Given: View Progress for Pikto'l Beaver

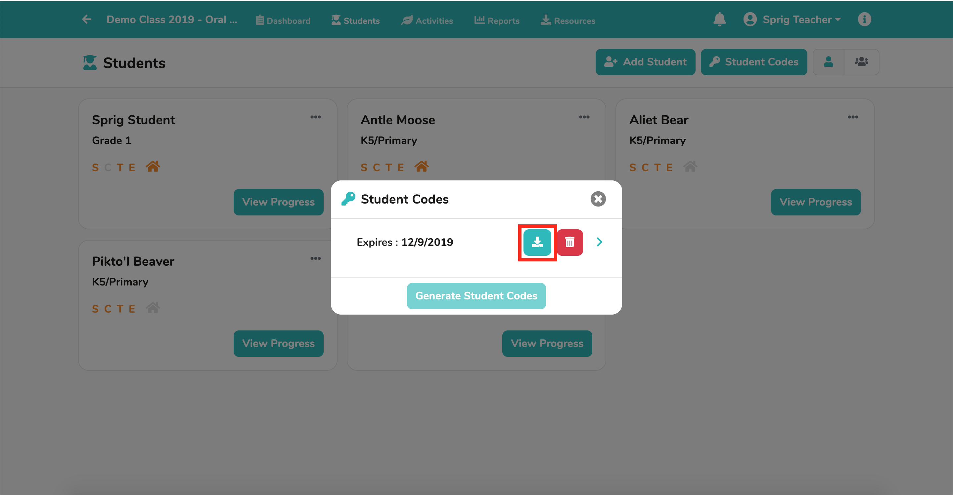Looking at the screenshot, I should (278, 343).
